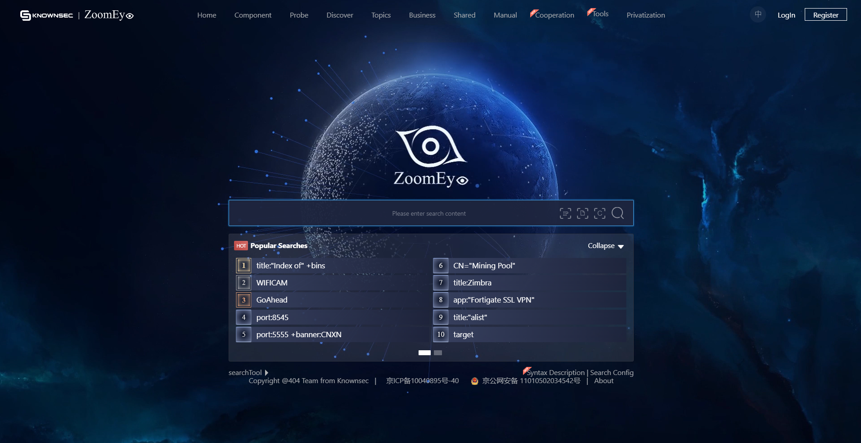The width and height of the screenshot is (861, 443).
Task: Expand the searchTool arrow
Action: [266, 373]
